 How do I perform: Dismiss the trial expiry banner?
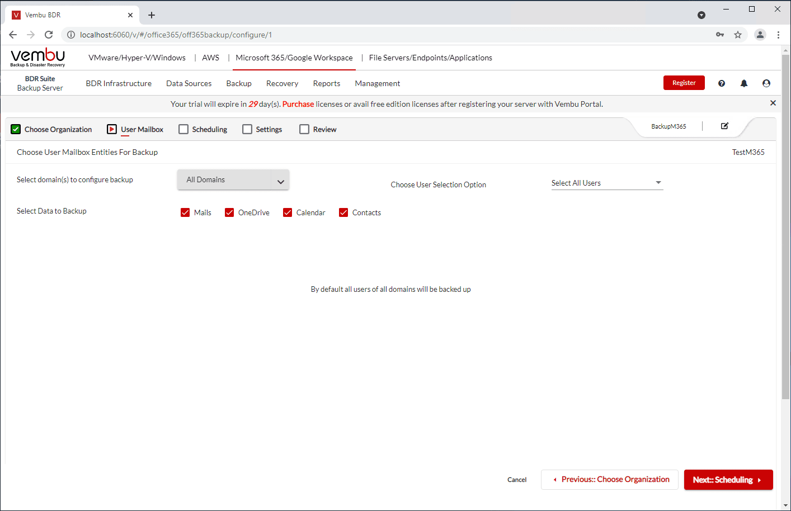pyautogui.click(x=773, y=103)
